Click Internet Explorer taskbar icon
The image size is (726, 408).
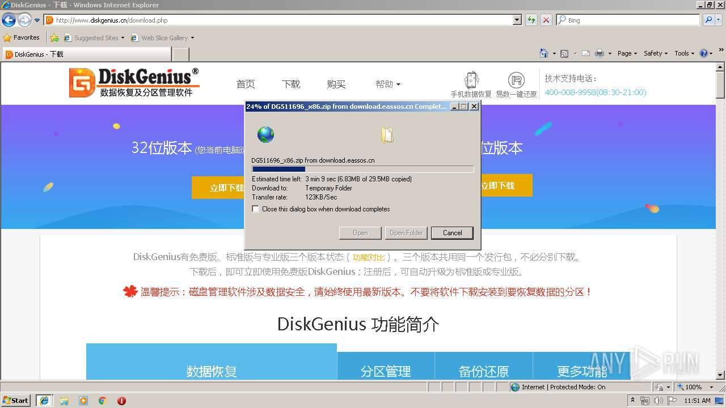(44, 400)
